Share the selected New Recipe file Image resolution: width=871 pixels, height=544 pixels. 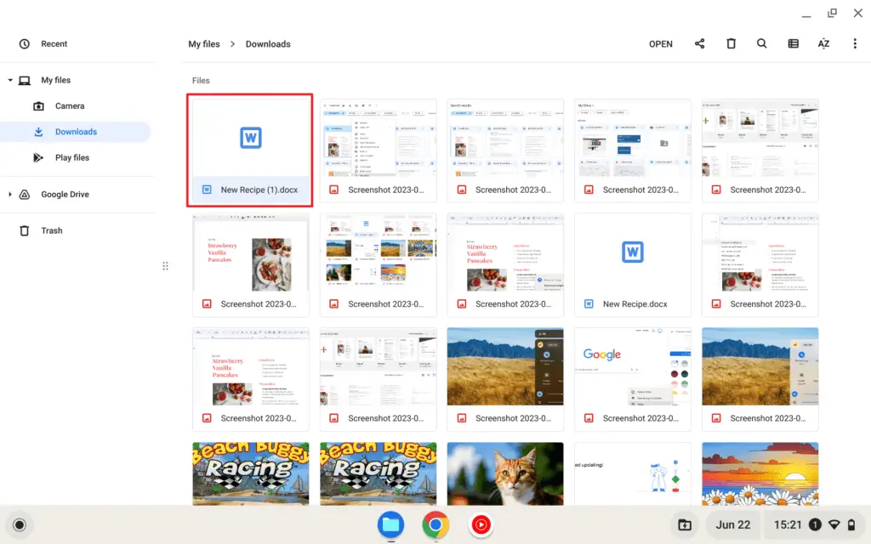click(699, 43)
